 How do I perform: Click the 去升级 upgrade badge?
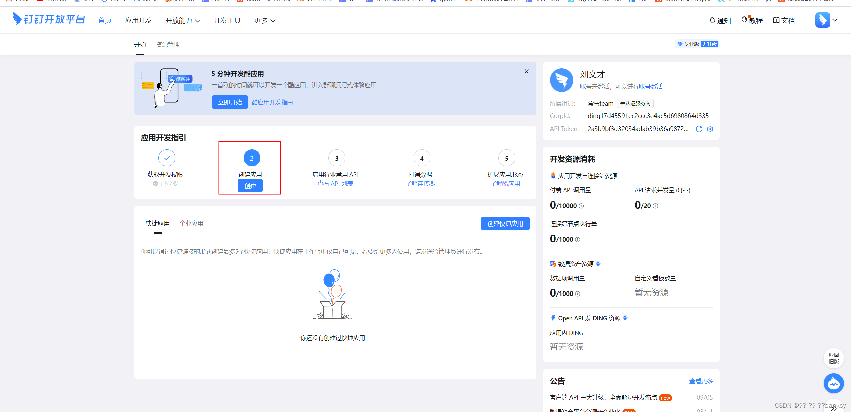[x=709, y=44]
